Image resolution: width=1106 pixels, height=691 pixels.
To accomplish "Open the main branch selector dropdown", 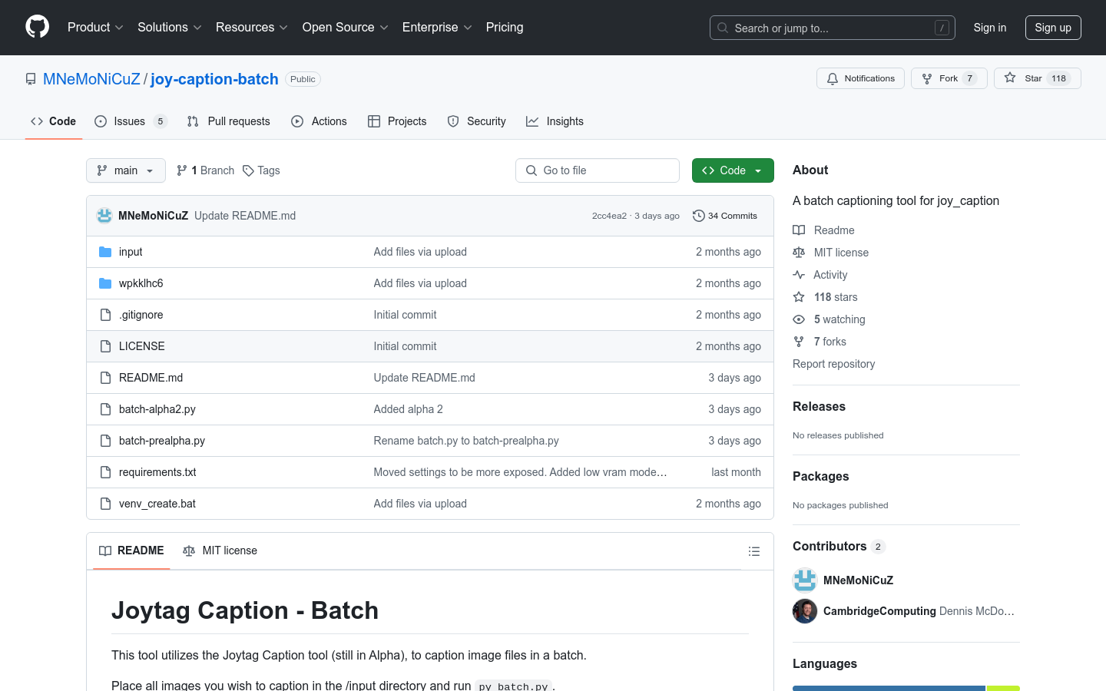I will point(126,170).
